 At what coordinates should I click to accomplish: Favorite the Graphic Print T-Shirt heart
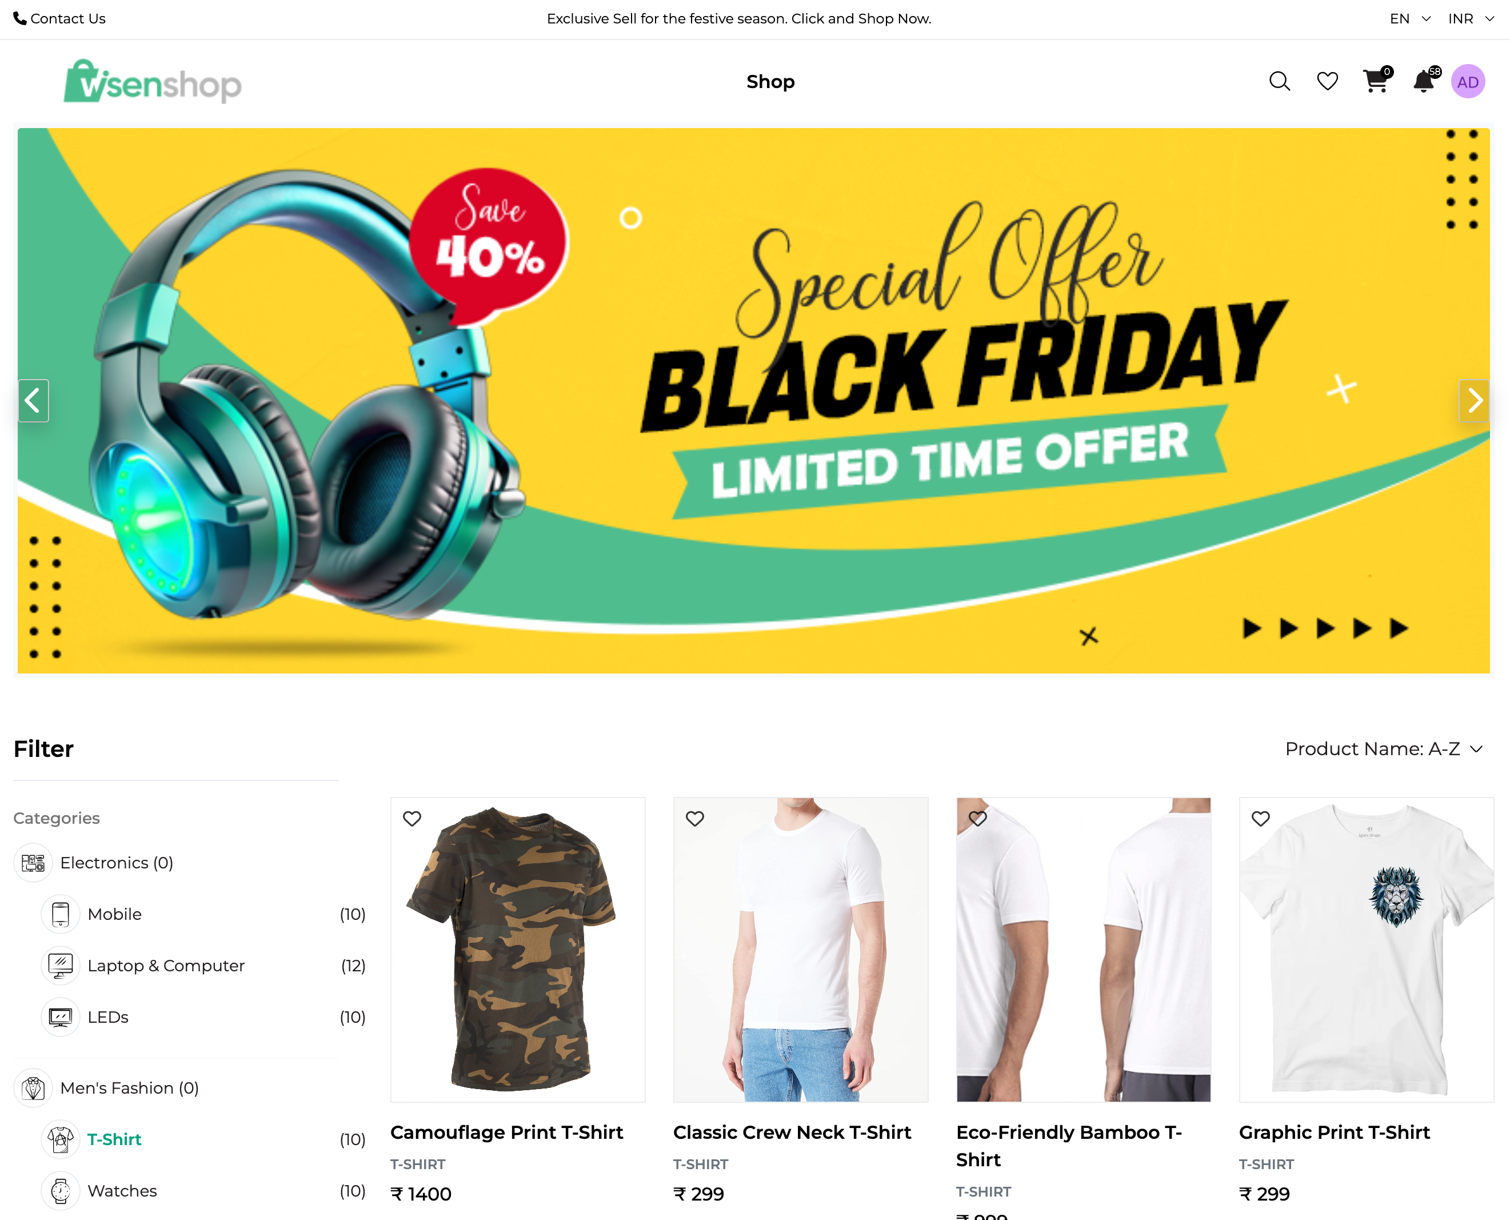[x=1261, y=818]
